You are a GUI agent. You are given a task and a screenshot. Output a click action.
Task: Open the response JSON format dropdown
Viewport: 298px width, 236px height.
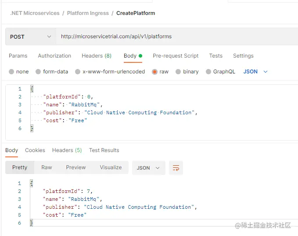point(149,168)
